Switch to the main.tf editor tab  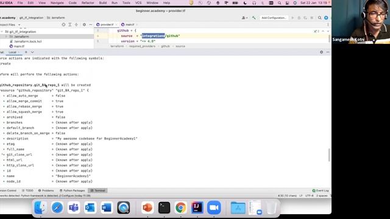pyautogui.click(x=129, y=24)
